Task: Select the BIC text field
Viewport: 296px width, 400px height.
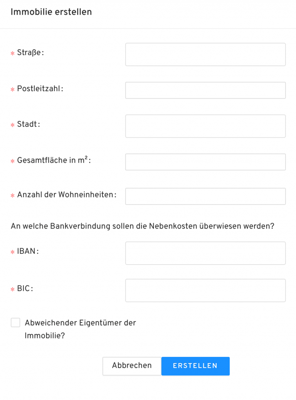Action: point(205,290)
